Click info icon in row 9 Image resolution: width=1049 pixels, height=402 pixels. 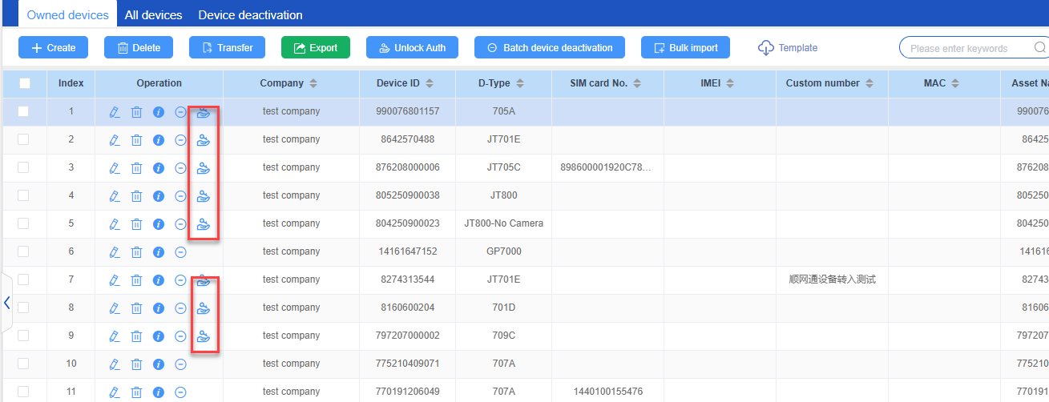pos(159,336)
